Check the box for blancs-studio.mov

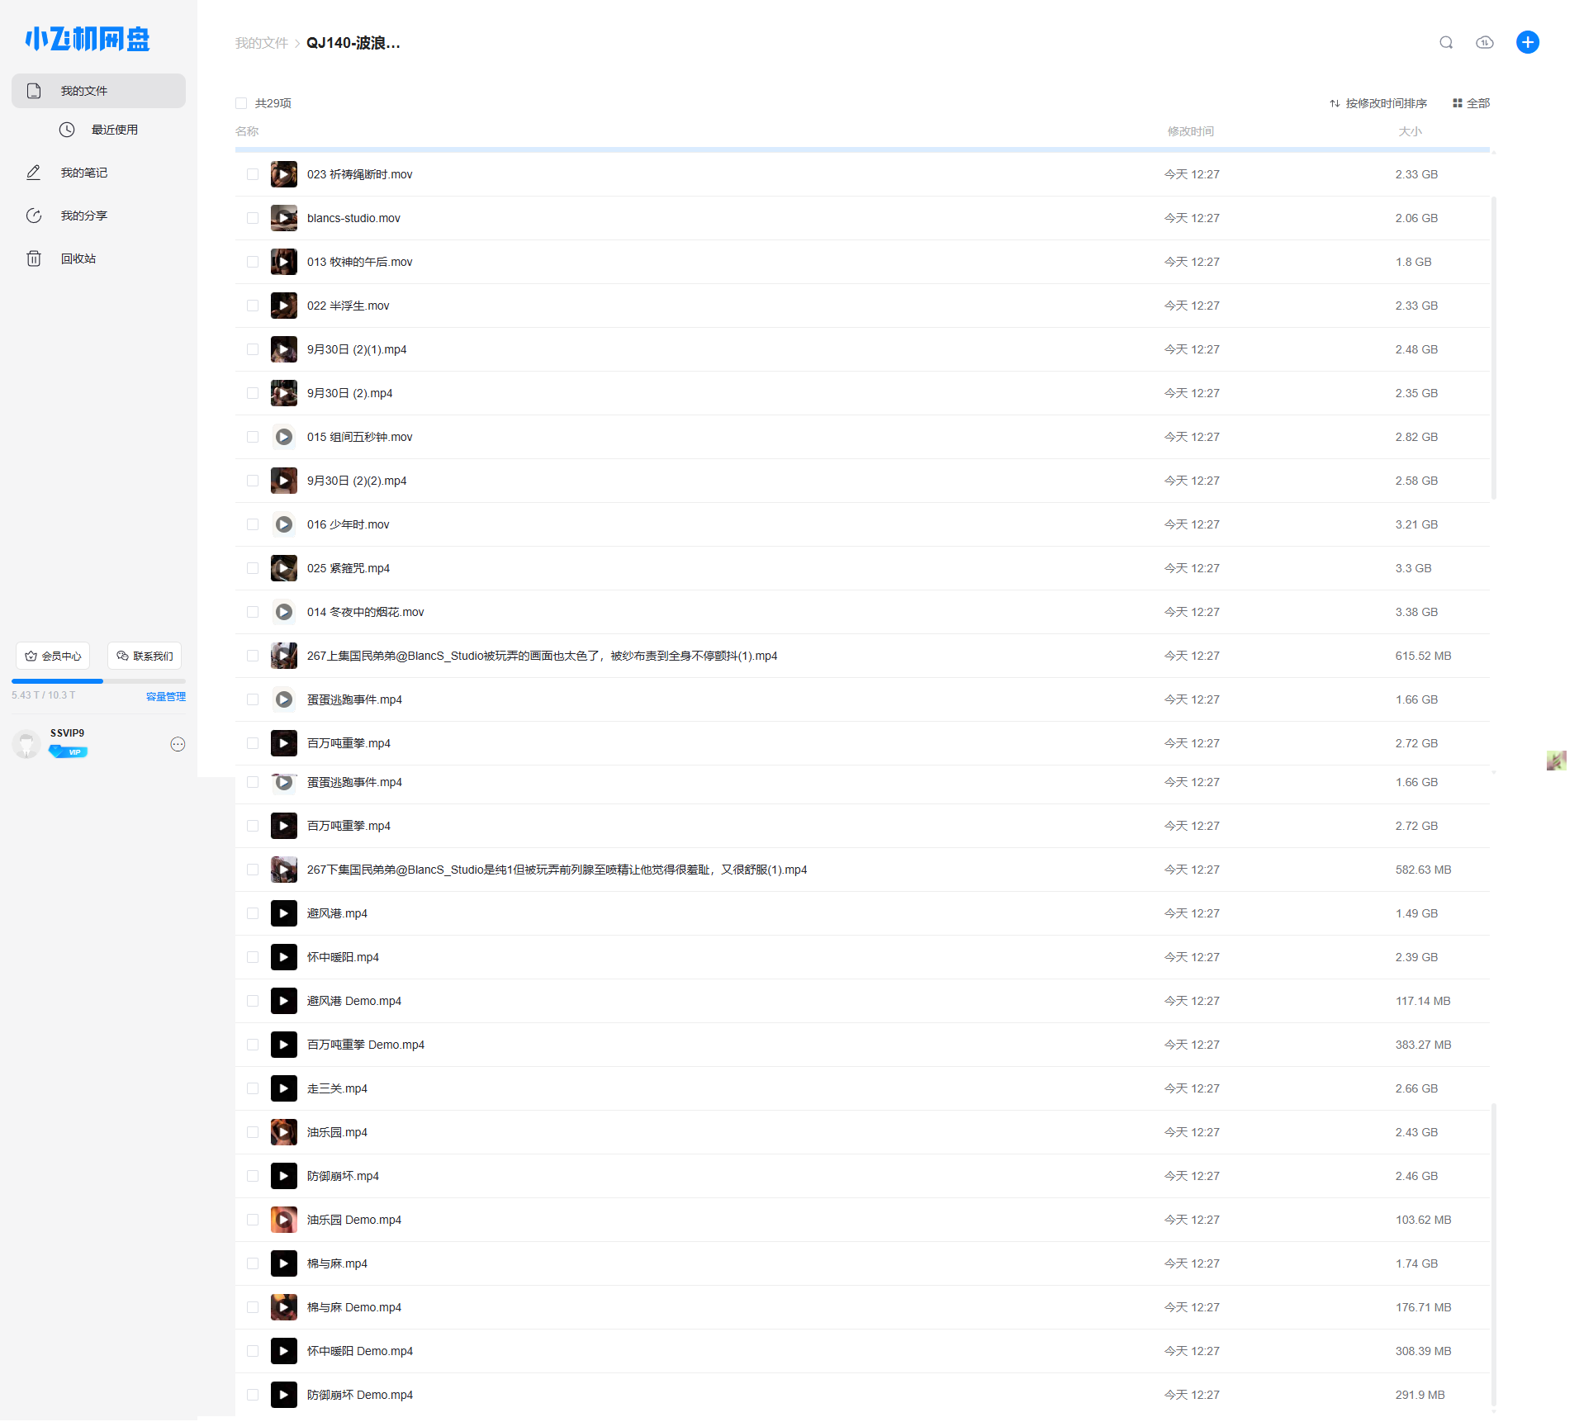click(x=253, y=218)
